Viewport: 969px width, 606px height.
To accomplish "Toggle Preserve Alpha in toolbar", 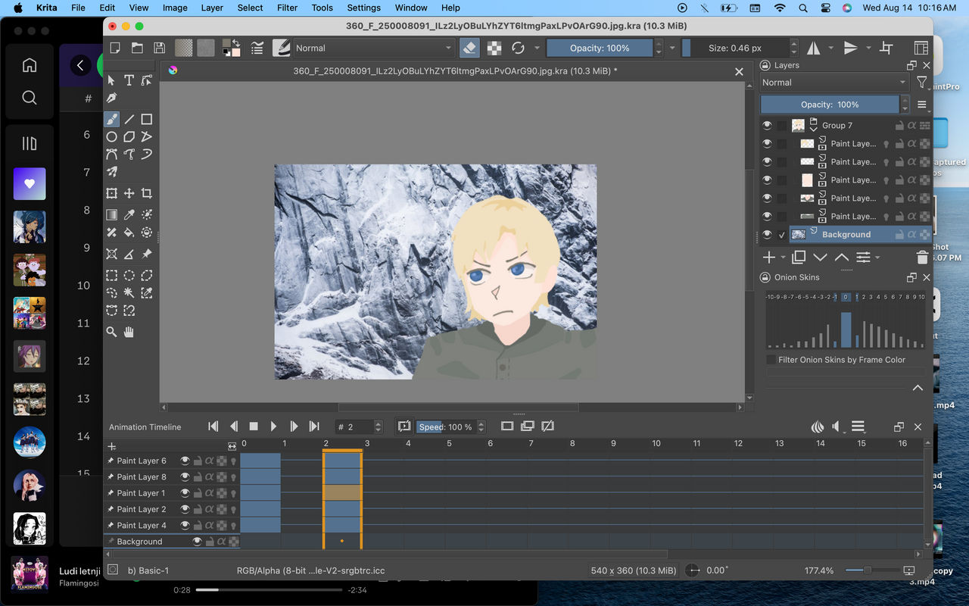I will point(494,48).
